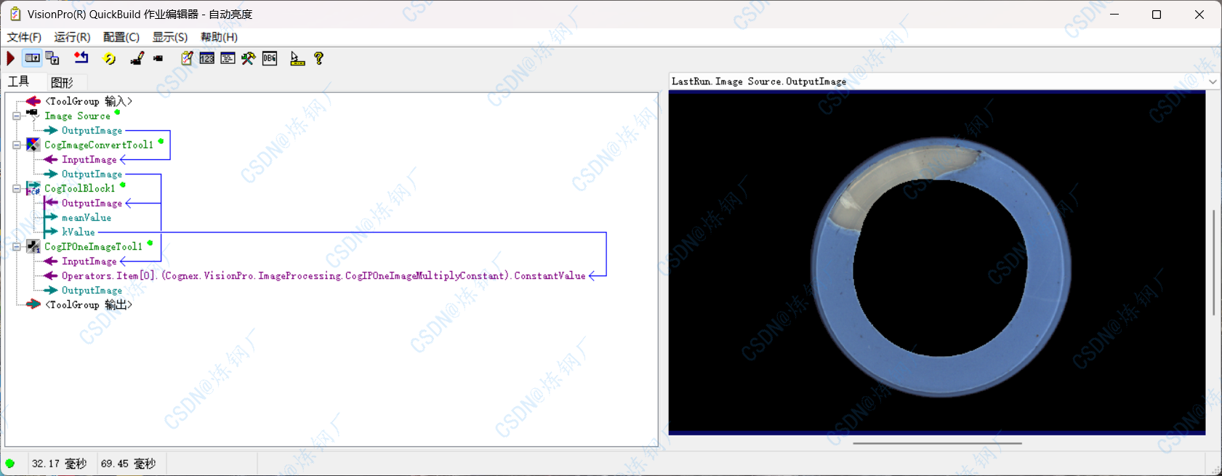Select OutputImage under CogIPOneImageTool1
This screenshot has height=476, width=1222.
(x=92, y=291)
